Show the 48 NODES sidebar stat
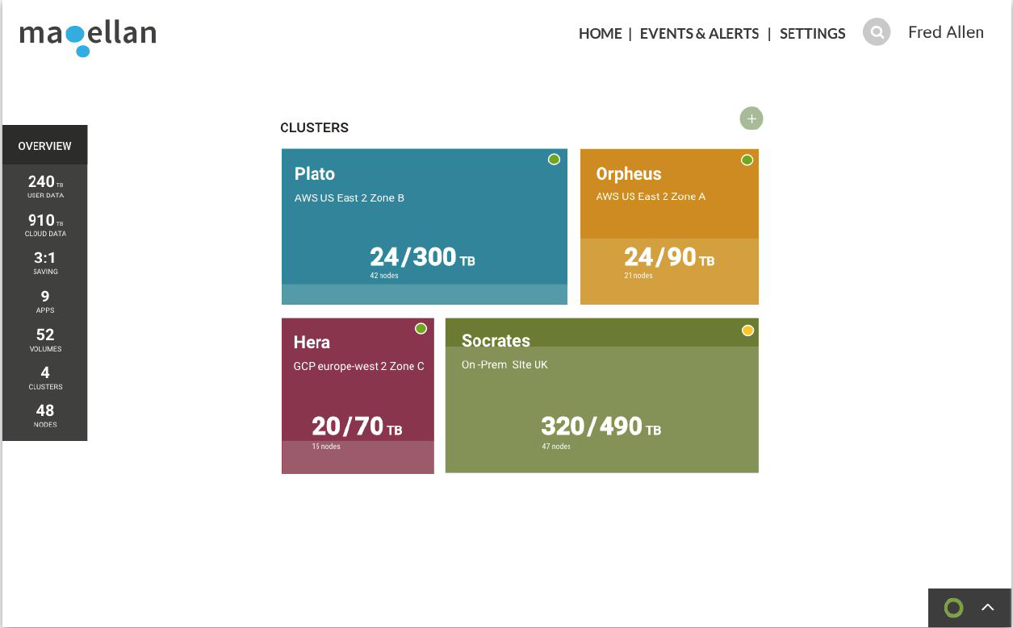Image resolution: width=1013 pixels, height=628 pixels. [x=45, y=416]
